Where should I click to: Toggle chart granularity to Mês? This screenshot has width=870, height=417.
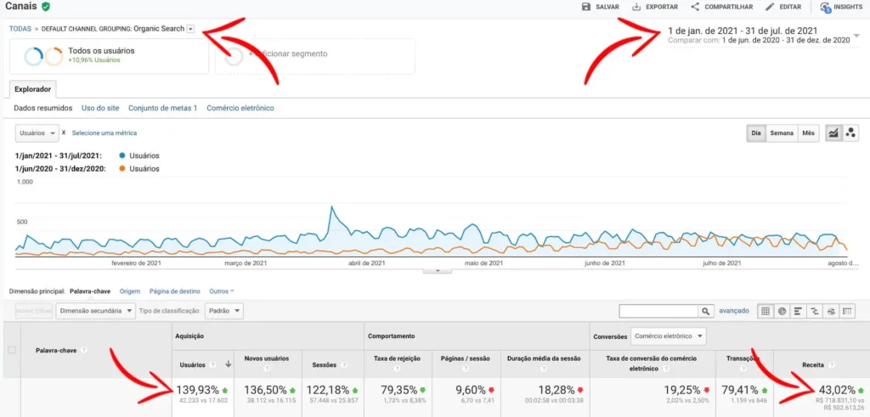pos(809,133)
